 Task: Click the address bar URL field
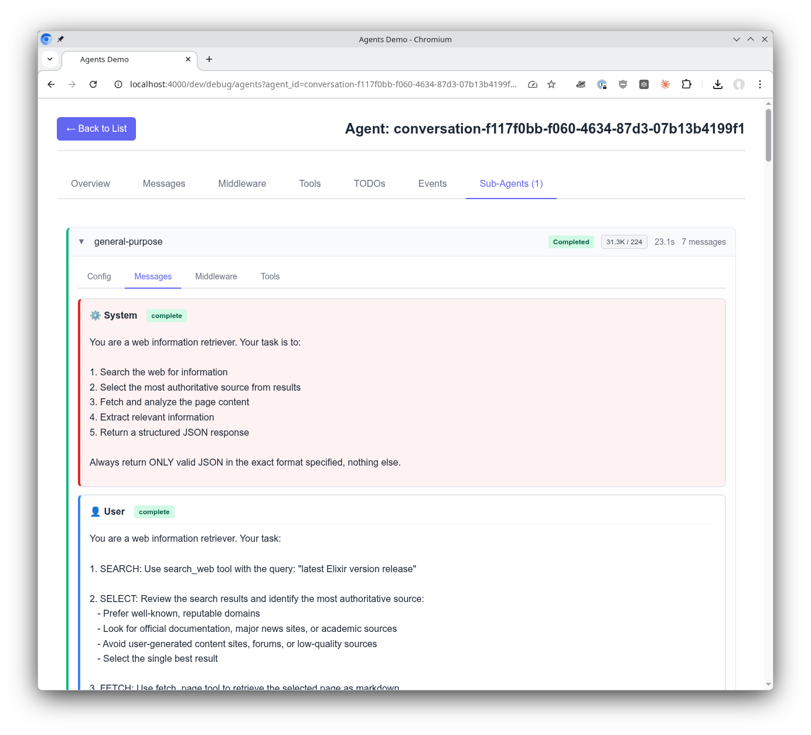[322, 84]
